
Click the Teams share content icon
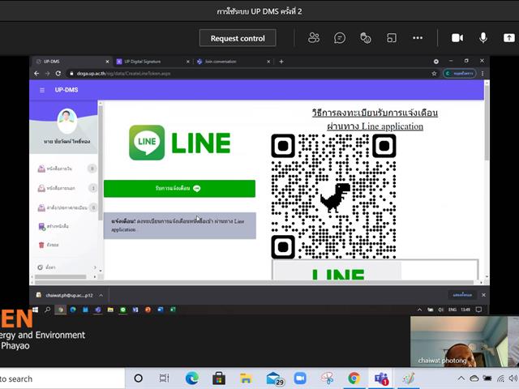[x=509, y=38]
